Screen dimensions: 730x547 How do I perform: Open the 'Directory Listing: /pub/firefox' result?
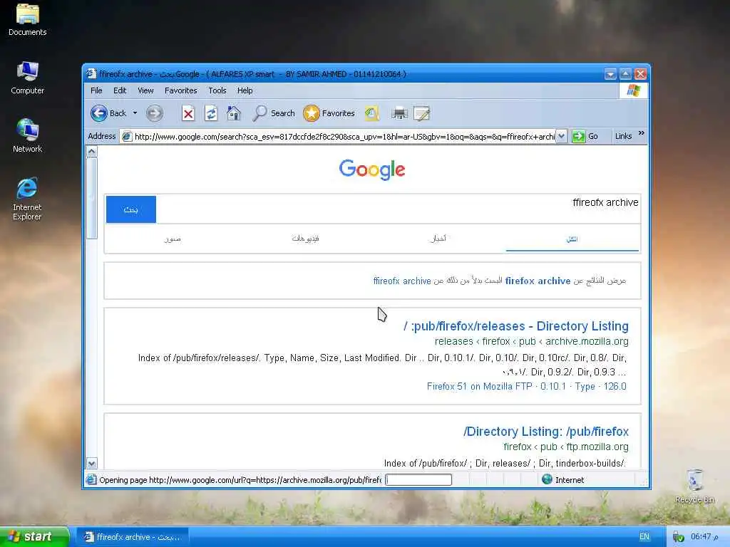tap(546, 432)
